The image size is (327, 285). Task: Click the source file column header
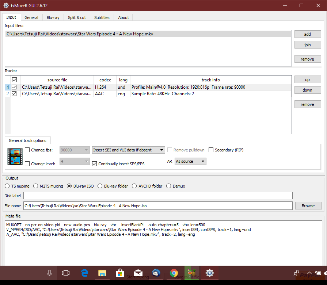(57, 80)
